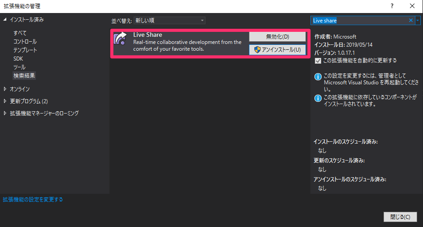The width and height of the screenshot is (423, 227).
Task: Toggle この拡張機能を自動的に更新する checkbox
Action: click(318, 61)
